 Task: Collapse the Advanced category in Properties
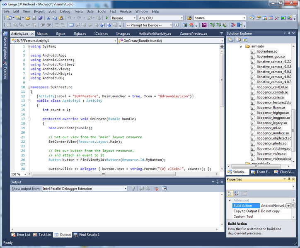(230, 200)
